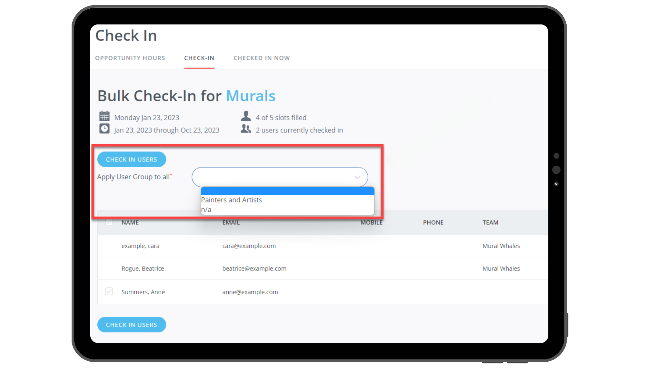The width and height of the screenshot is (645, 372).
Task: Switch to the Opportunity Hours tab
Action: tap(130, 58)
